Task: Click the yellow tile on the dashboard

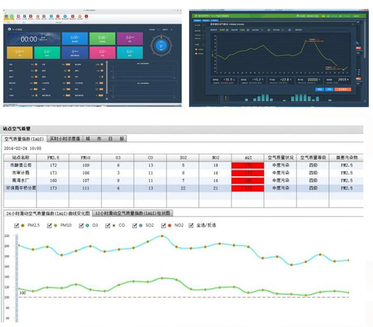Action: coord(19,53)
